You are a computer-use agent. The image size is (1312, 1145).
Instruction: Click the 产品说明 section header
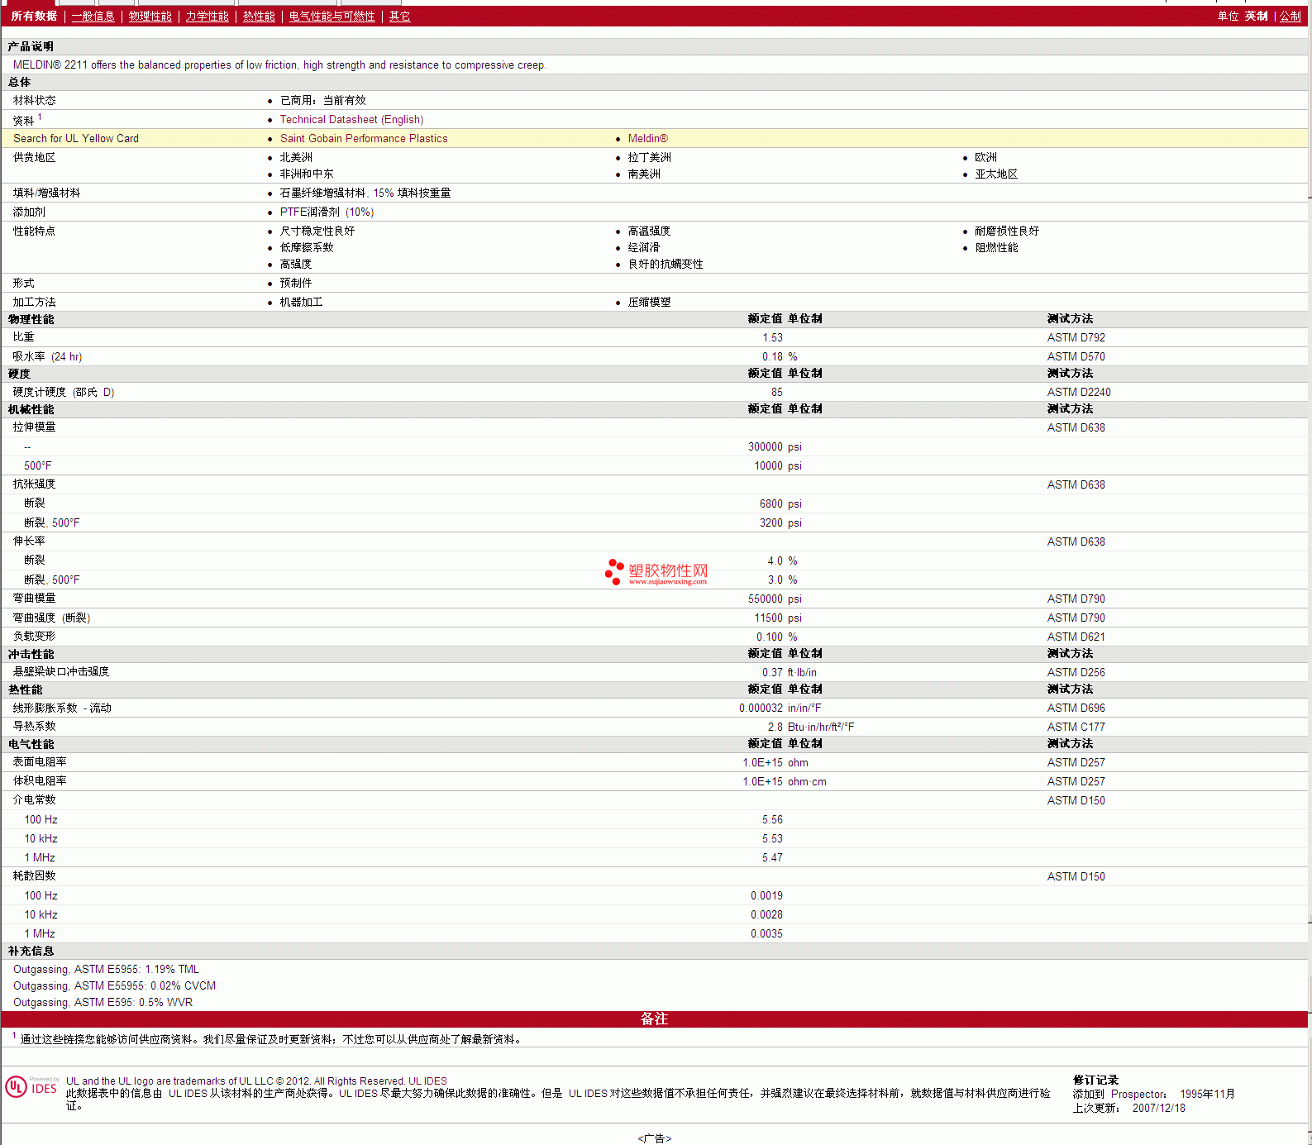tap(31, 47)
